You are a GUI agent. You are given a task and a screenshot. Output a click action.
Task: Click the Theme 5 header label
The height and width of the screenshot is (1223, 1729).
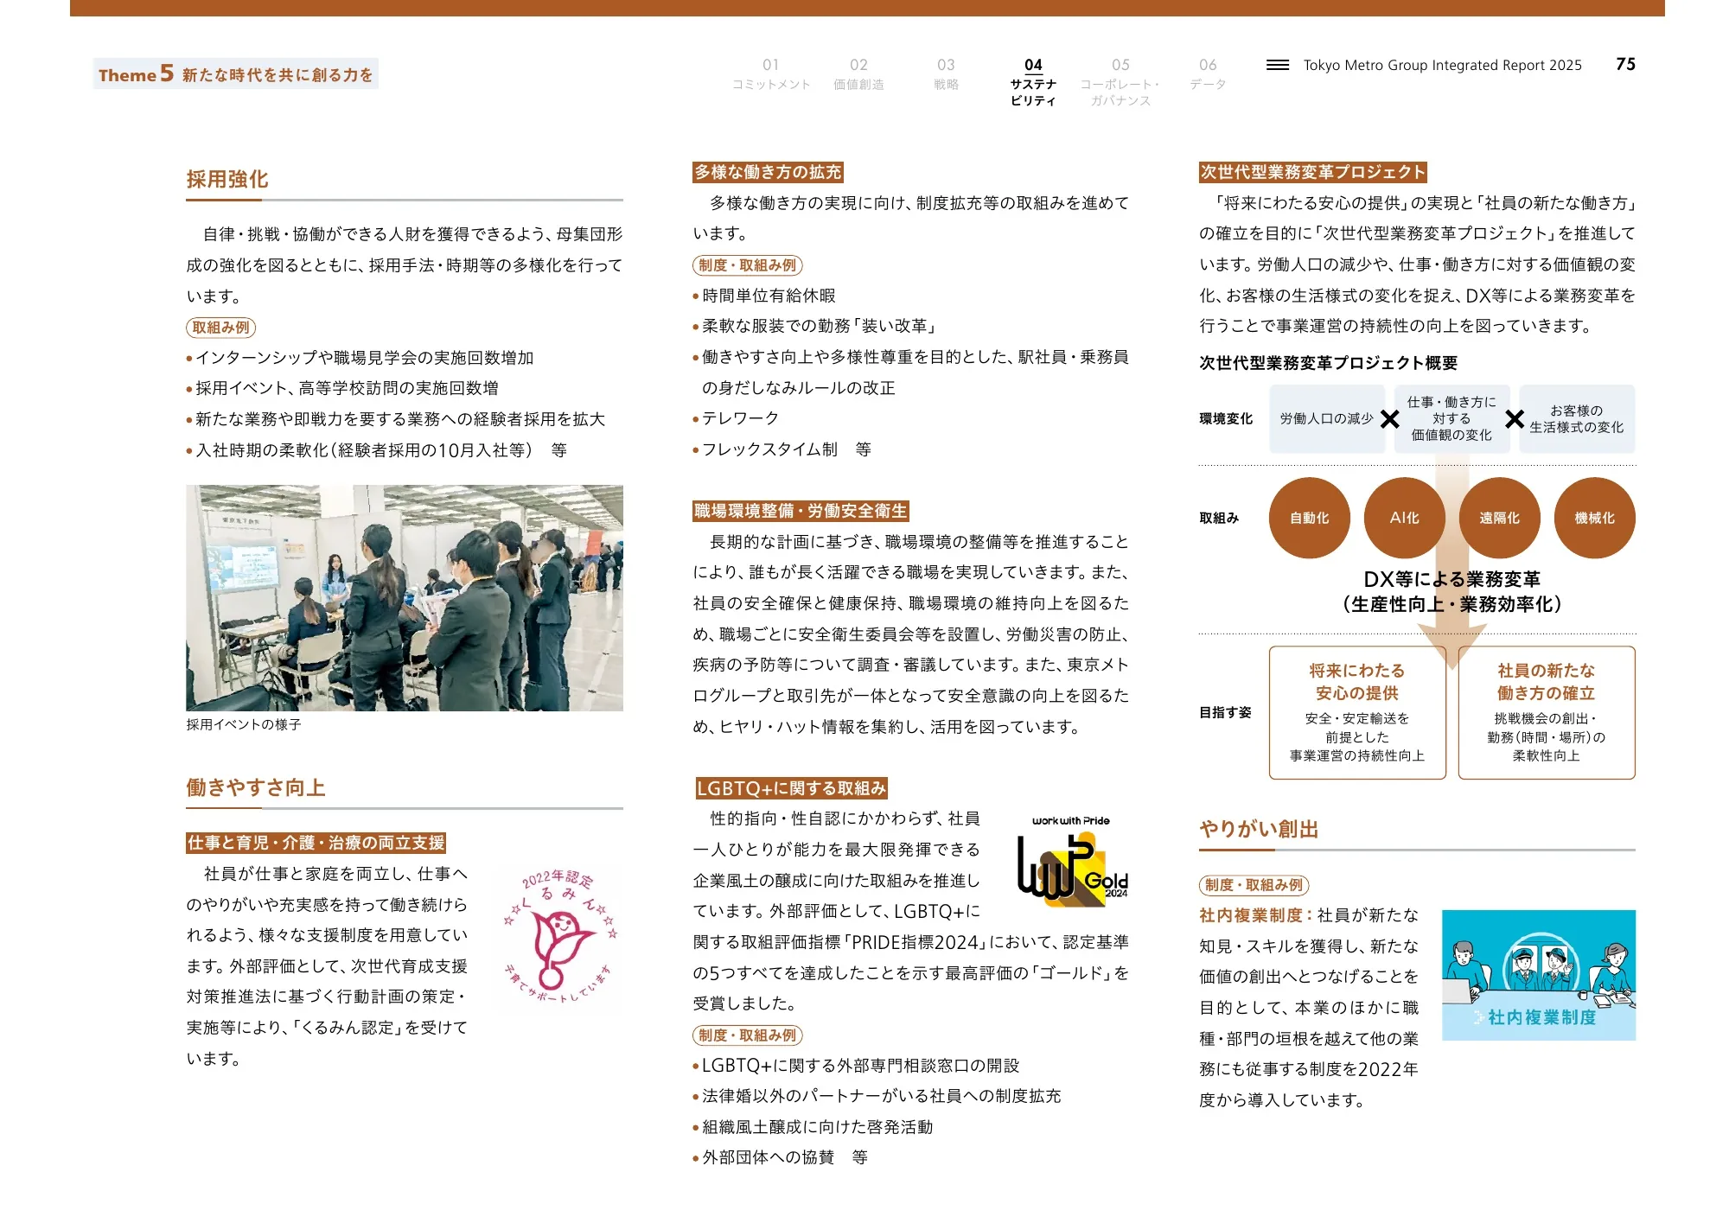click(235, 73)
